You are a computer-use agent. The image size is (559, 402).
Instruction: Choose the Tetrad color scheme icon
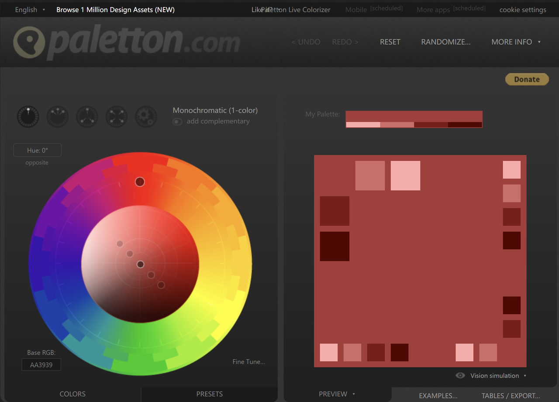(116, 117)
